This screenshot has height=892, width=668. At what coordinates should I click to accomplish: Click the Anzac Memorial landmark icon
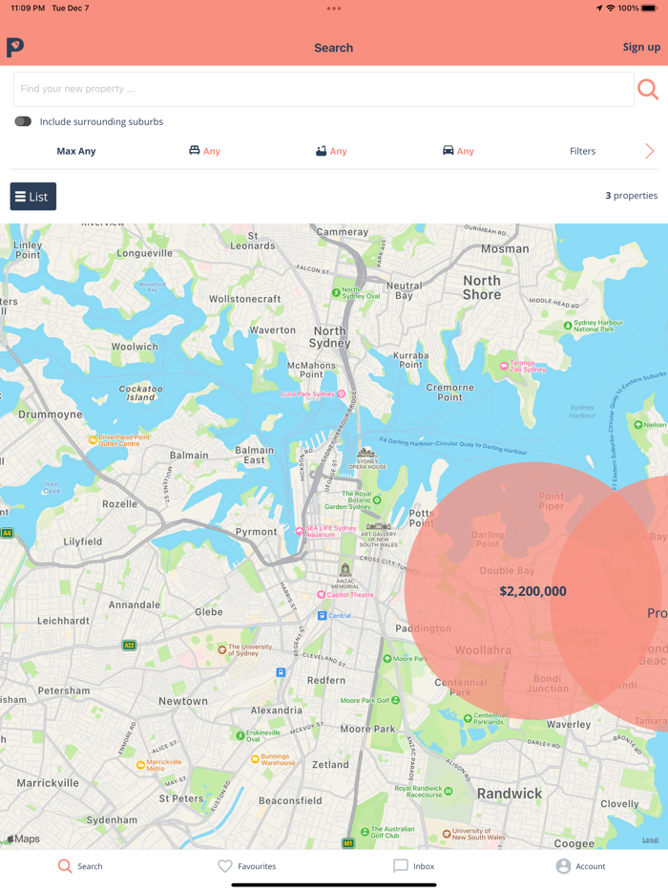(x=345, y=569)
